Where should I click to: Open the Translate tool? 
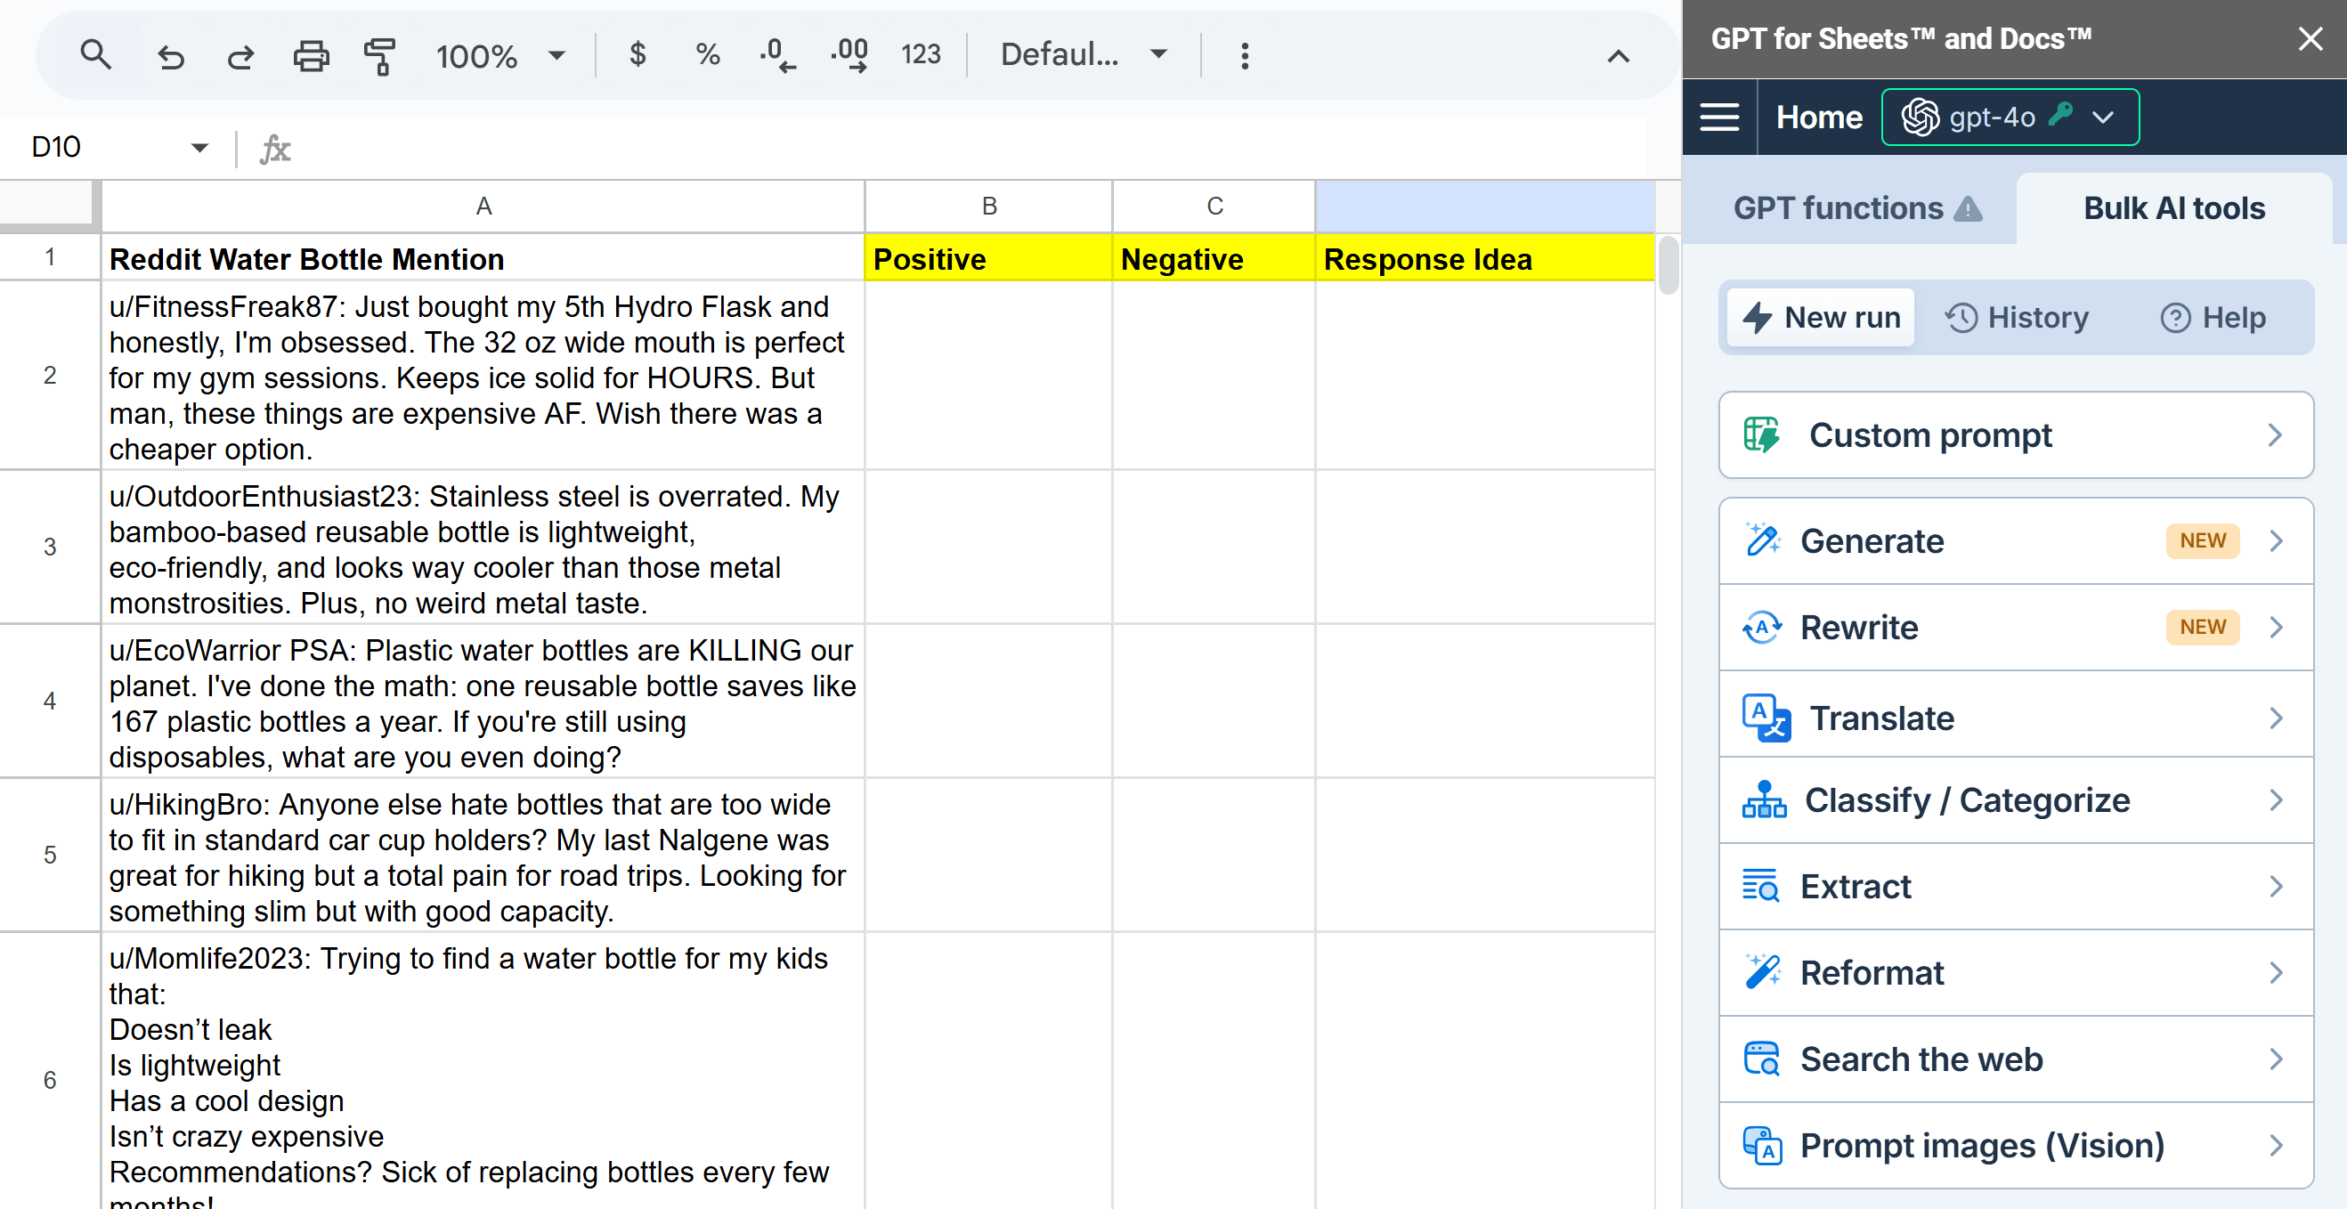(2016, 718)
